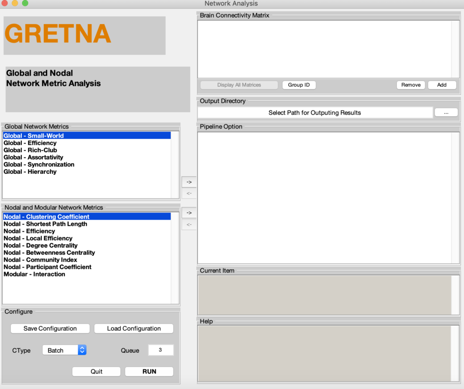Click the Brain Connectivity Matrix scrollbar

coord(455,49)
